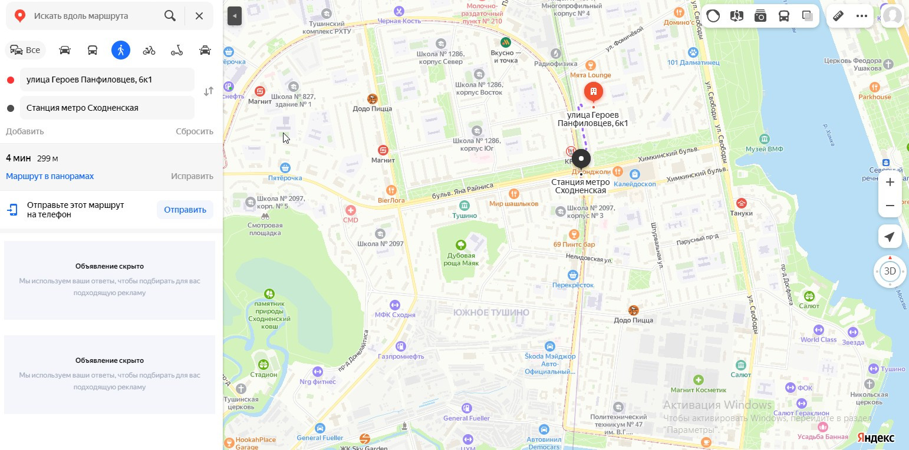
Task: Select the taxi route mode
Action: tap(205, 50)
